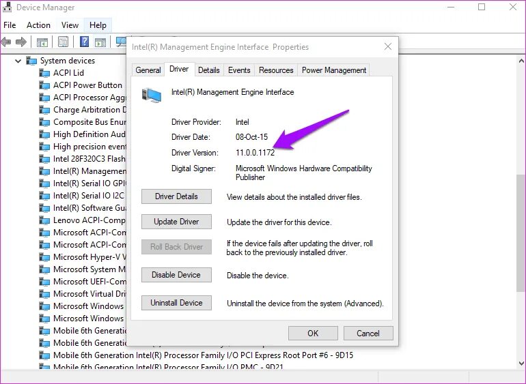This screenshot has height=384, width=526.
Task: Click the Back arrow toolbar icon
Action: [x=6, y=42]
